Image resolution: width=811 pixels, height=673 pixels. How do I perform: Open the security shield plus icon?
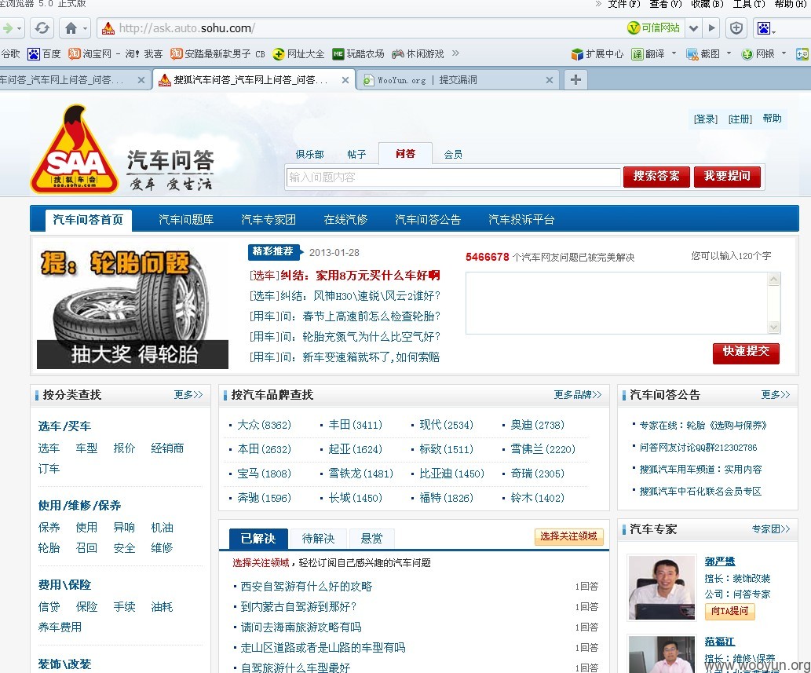point(736,28)
